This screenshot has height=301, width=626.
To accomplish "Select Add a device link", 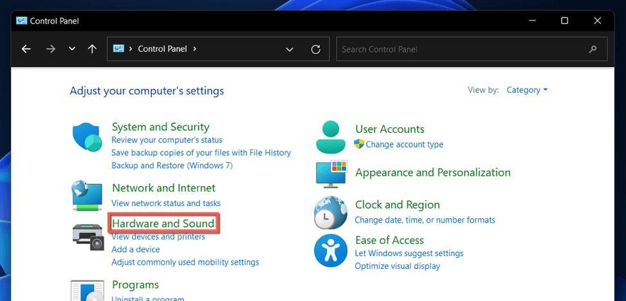I will click(136, 250).
